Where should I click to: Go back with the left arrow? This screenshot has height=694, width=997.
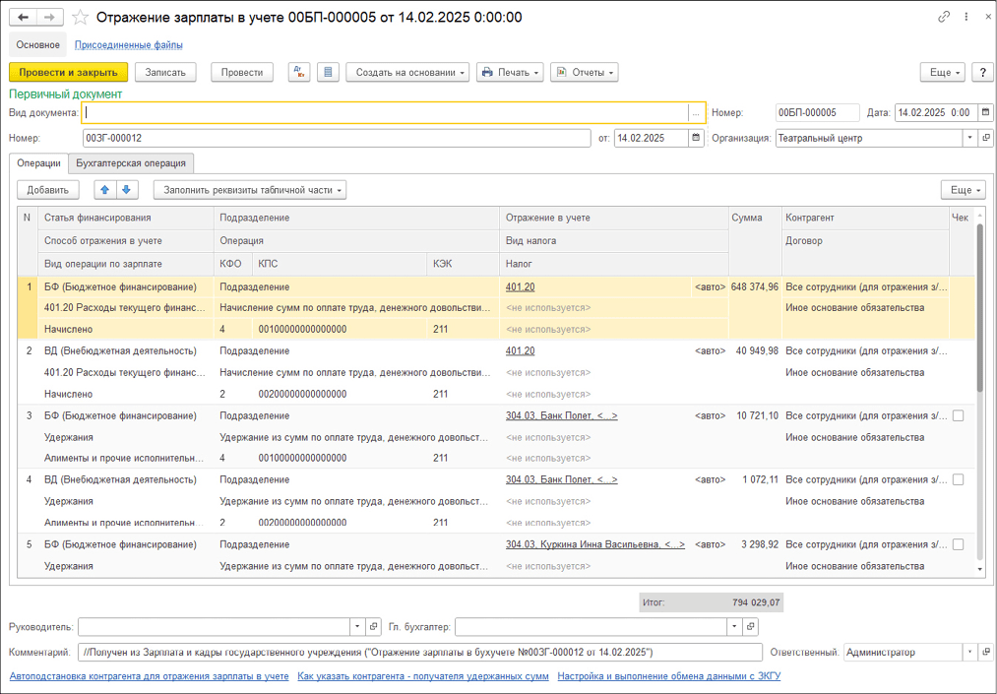tap(24, 18)
